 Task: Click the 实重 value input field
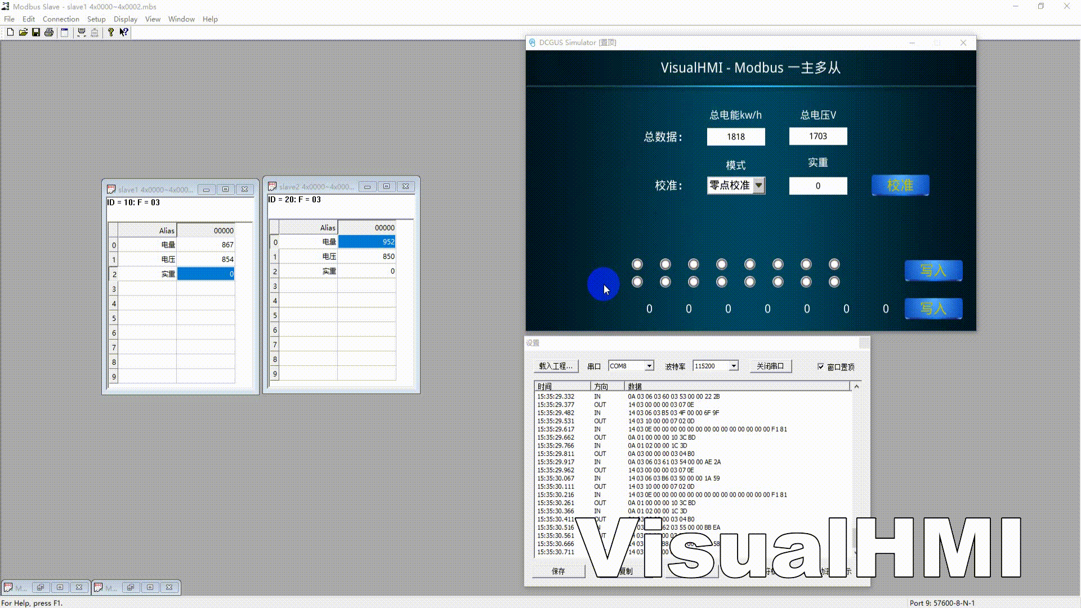point(818,186)
